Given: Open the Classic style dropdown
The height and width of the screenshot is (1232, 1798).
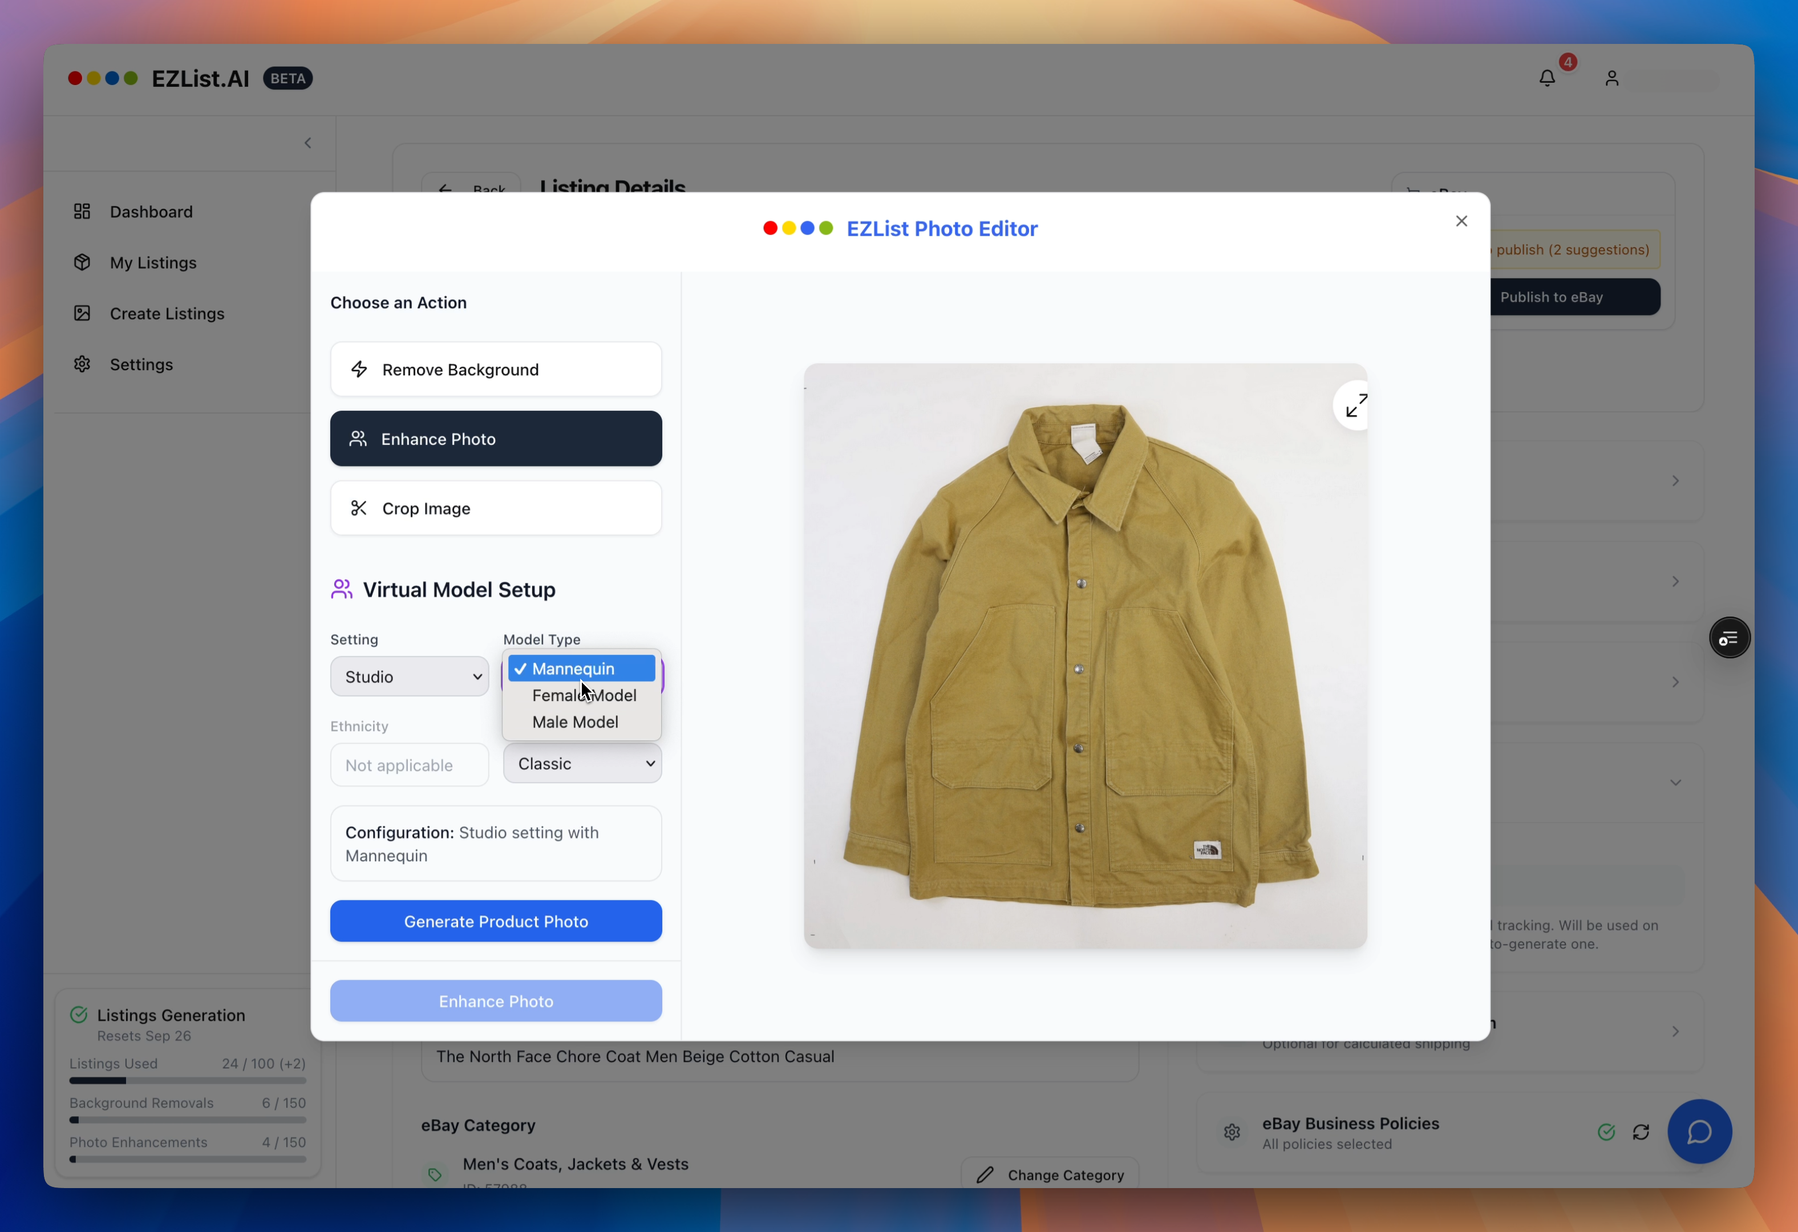Looking at the screenshot, I should point(582,763).
